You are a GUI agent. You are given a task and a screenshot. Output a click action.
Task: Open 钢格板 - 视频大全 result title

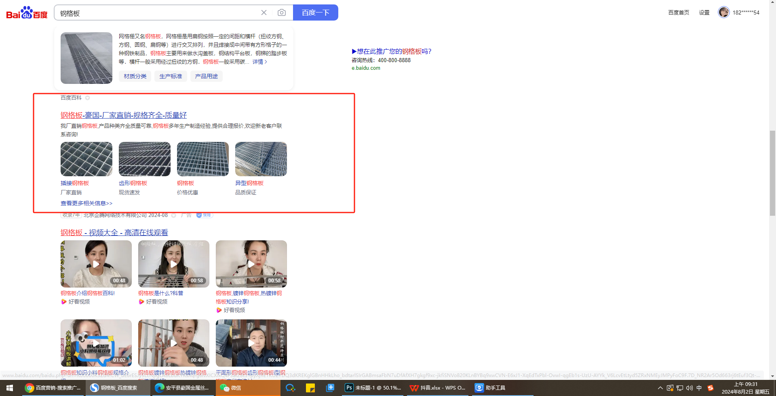114,233
